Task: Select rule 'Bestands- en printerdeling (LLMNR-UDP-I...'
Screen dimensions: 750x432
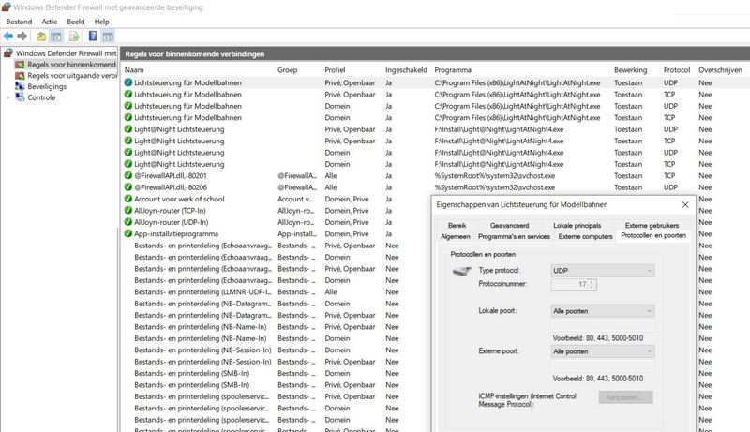Action: tap(202, 292)
